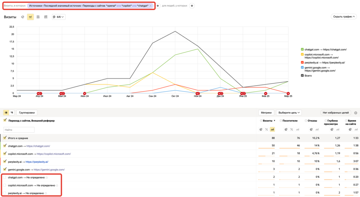Toggle chatgpt.com series in chart legend
Image resolution: width=360 pixels, height=197 pixels.
click(302, 49)
